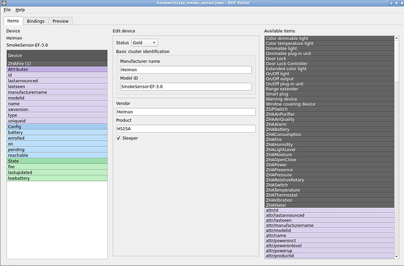Screen dimensions: 404x266
Task: Select attr/poweronlevel available item
Action: 329,246
